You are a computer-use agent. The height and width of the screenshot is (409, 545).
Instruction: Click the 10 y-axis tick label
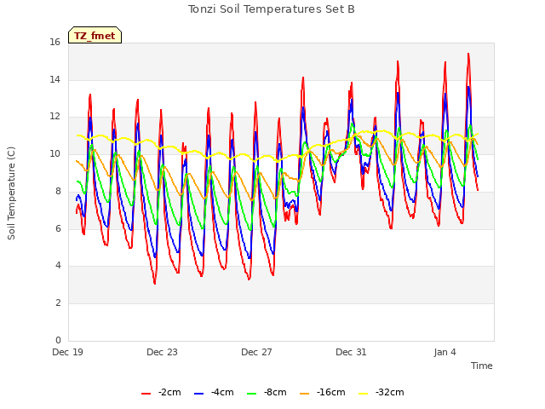[x=54, y=153]
